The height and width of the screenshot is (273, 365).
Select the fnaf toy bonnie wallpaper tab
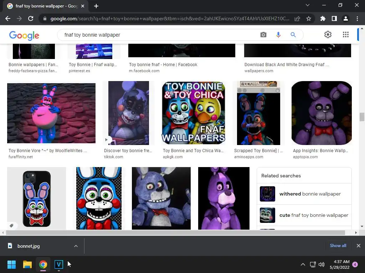(45, 6)
